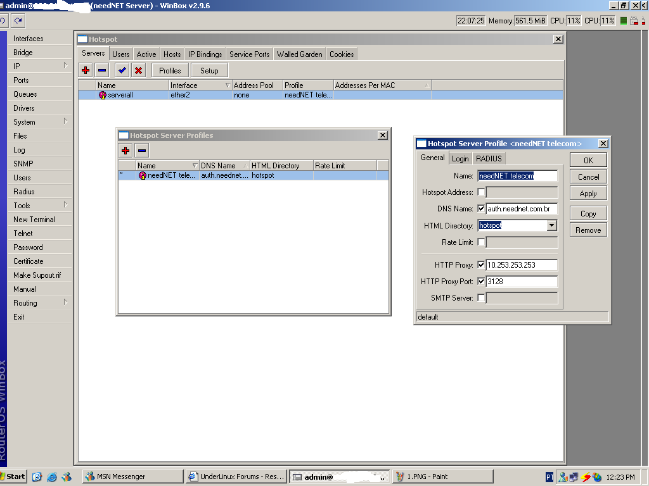
Task: Switch to the Active tab
Action: coord(146,54)
